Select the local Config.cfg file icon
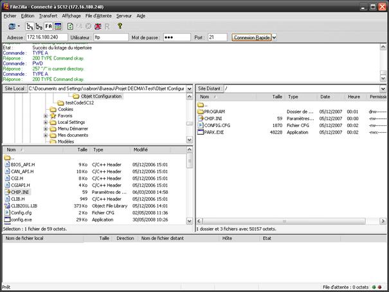This screenshot has height=292, width=389. 8,212
